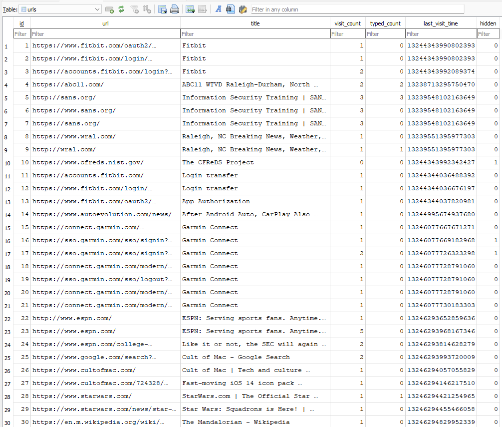This screenshot has height=427, width=502.
Task: Open text formatting via the blue A icon
Action: point(219,9)
